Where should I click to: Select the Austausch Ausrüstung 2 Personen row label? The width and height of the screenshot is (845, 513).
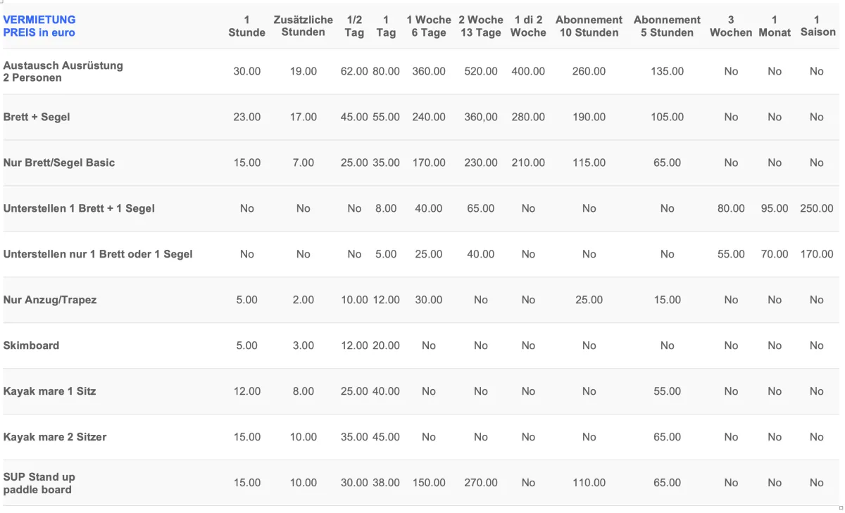click(63, 72)
